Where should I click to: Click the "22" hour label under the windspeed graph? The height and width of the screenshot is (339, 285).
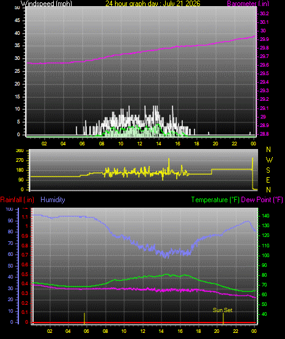[234, 144]
